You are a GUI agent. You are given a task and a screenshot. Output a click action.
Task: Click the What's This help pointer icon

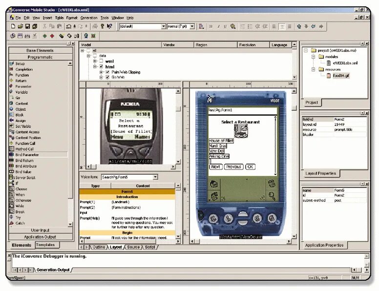pos(109,26)
